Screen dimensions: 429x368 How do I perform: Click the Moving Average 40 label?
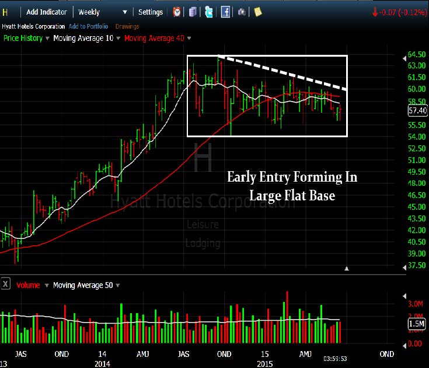tap(154, 38)
